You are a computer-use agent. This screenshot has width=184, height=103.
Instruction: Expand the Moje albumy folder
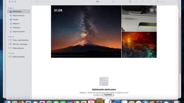(x=8, y=48)
